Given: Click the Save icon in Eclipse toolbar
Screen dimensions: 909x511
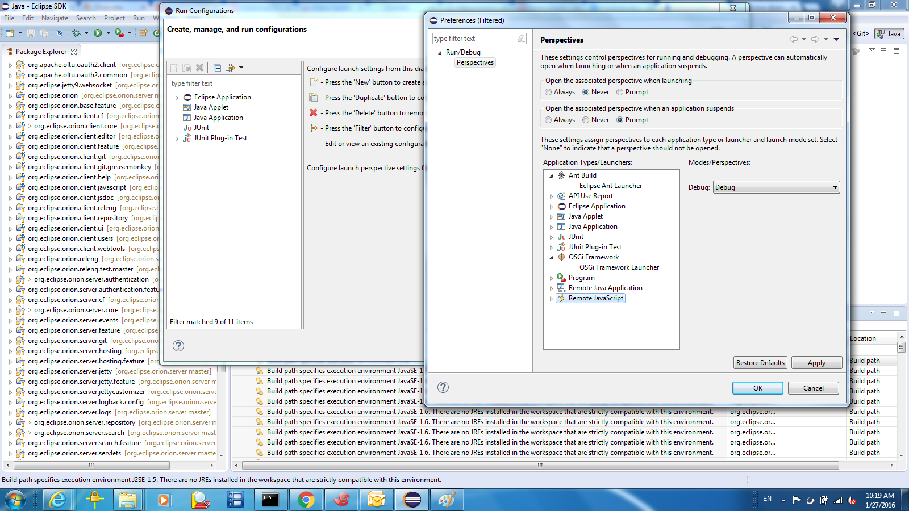Looking at the screenshot, I should pos(31,33).
